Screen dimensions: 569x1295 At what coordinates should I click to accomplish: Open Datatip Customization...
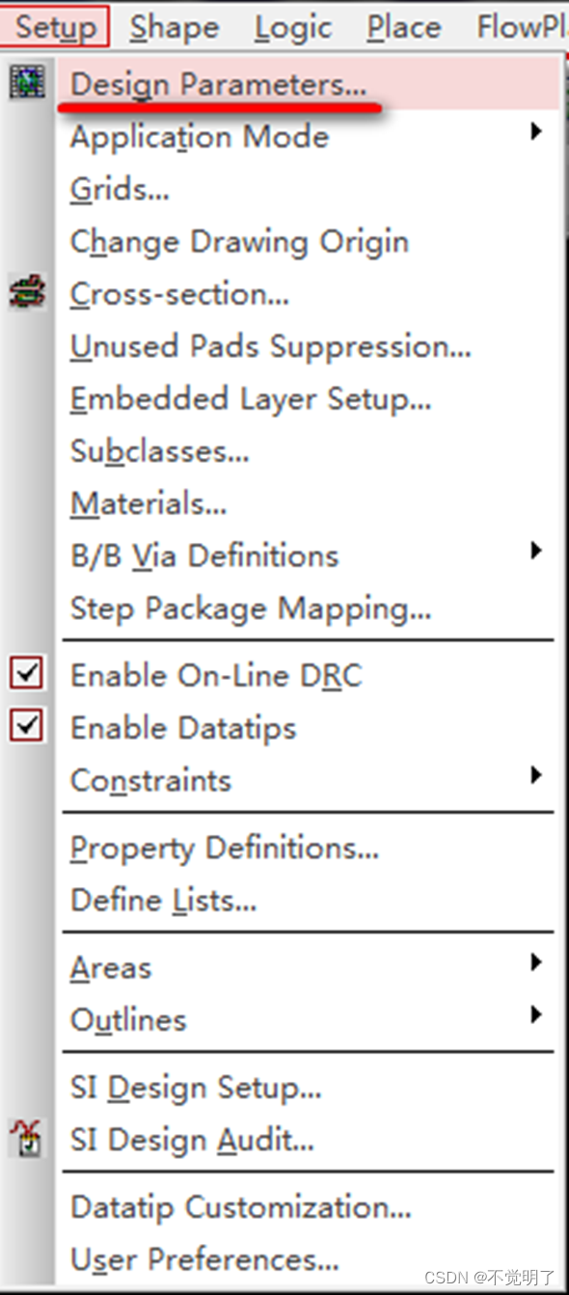pyautogui.click(x=241, y=1207)
